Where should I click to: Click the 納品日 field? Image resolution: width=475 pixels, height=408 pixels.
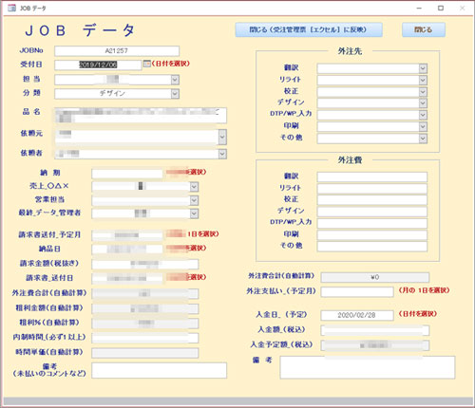click(127, 249)
